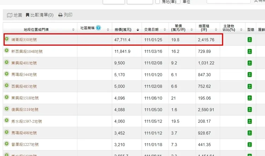Click the 列印 print button
The image size is (265, 156).
click(65, 15)
